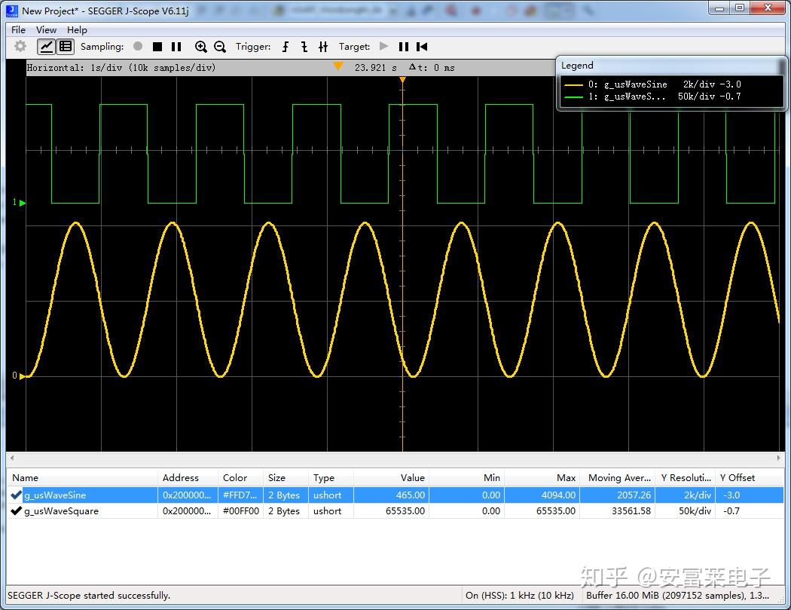This screenshot has width=791, height=610.
Task: Pause sampling with the Sampling pause button
Action: coord(176,47)
